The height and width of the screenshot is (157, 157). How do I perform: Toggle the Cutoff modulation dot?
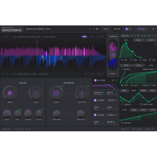pyautogui.click(x=103, y=92)
